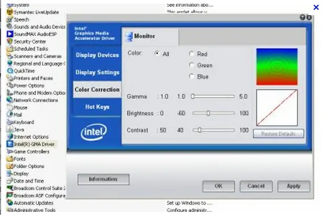Click the Cancel button

(x=256, y=186)
